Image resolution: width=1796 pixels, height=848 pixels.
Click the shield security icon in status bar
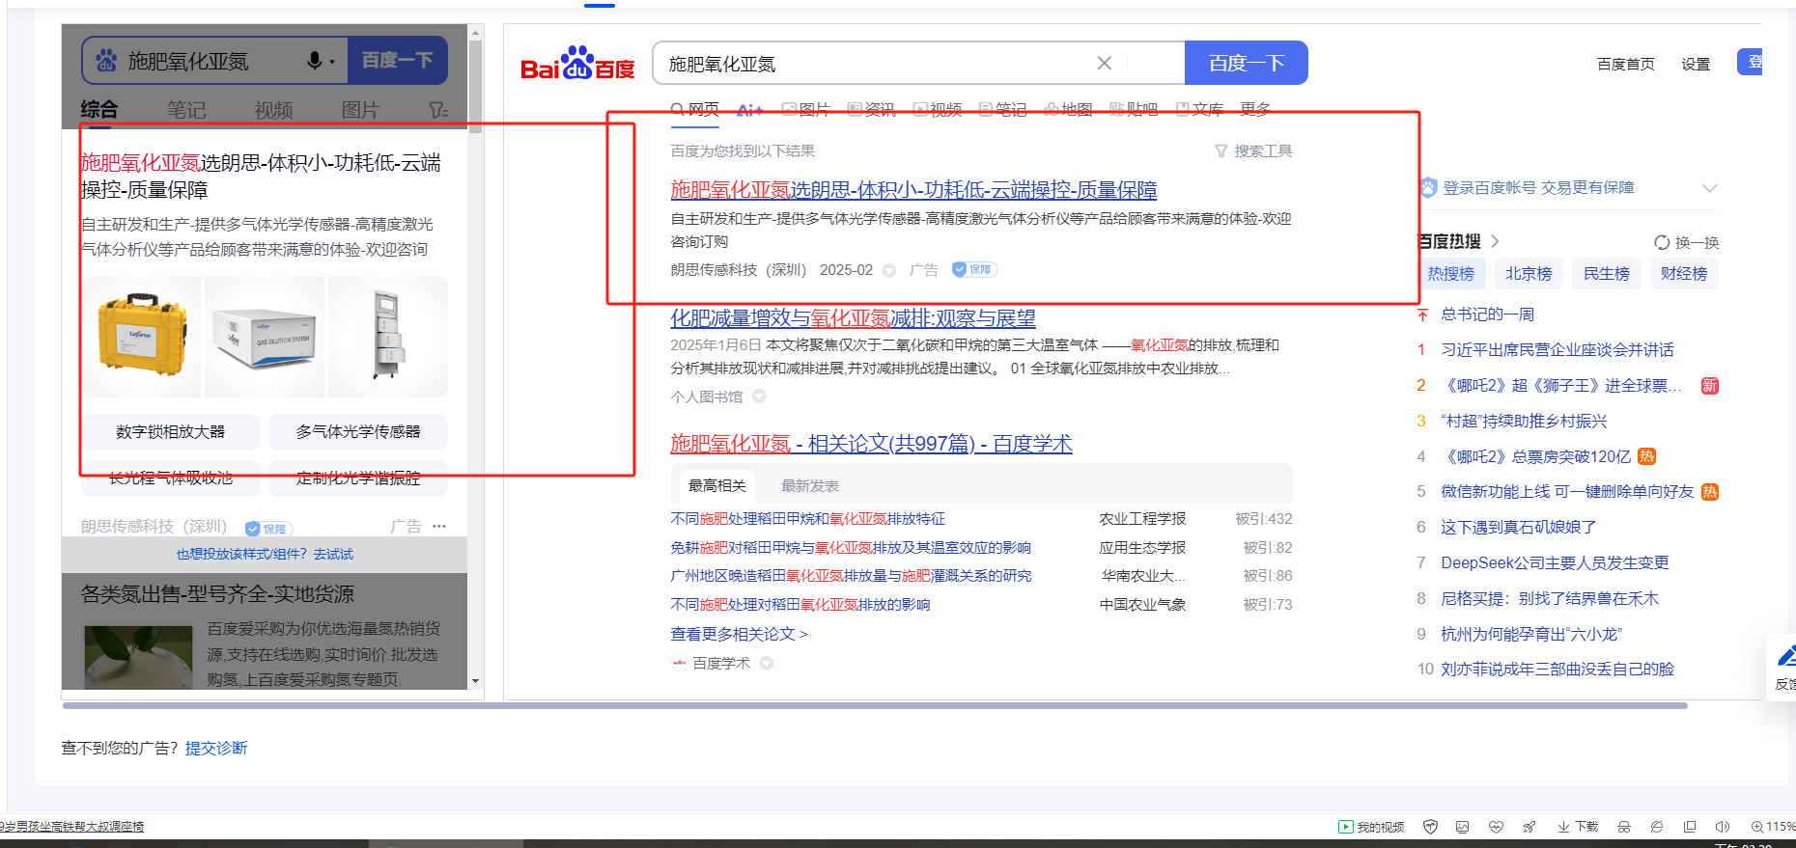tap(1430, 827)
